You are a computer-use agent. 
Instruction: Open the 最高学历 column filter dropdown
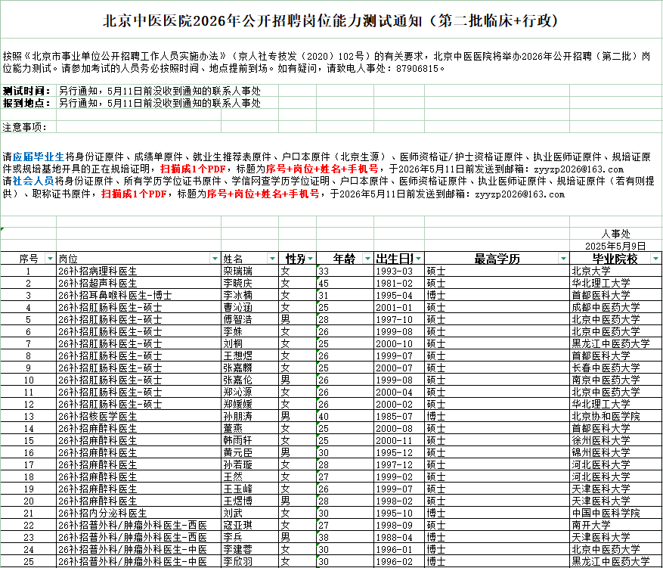click(563, 259)
